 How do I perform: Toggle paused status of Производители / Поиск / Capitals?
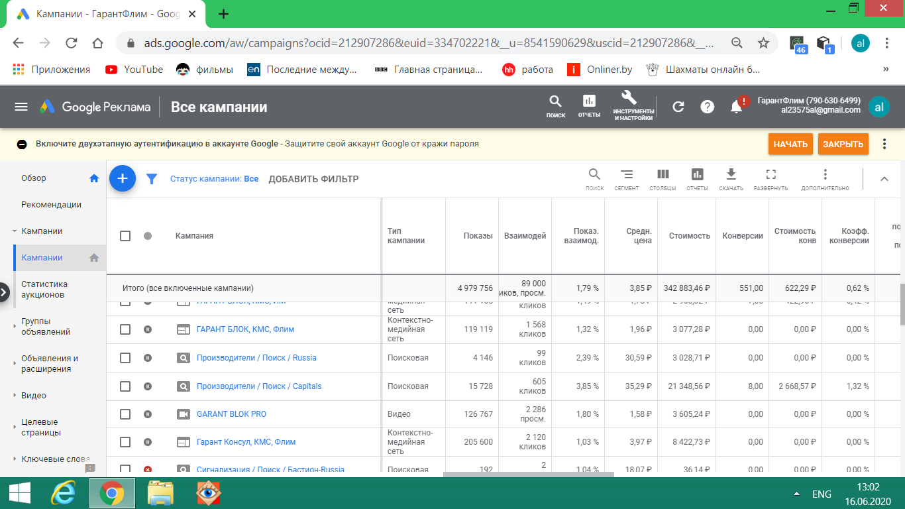click(148, 386)
